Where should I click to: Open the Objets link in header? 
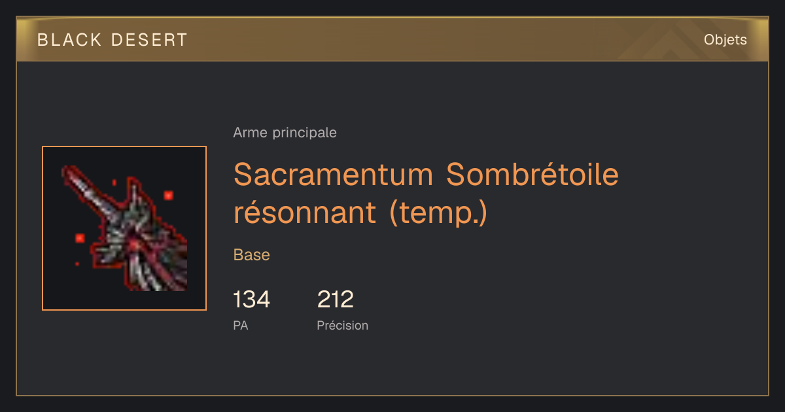point(725,40)
